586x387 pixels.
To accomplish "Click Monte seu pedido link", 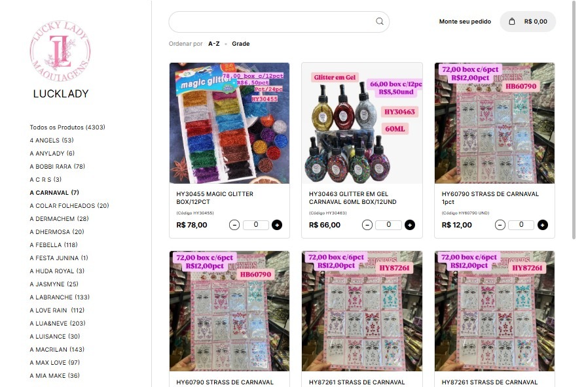I will point(465,22).
